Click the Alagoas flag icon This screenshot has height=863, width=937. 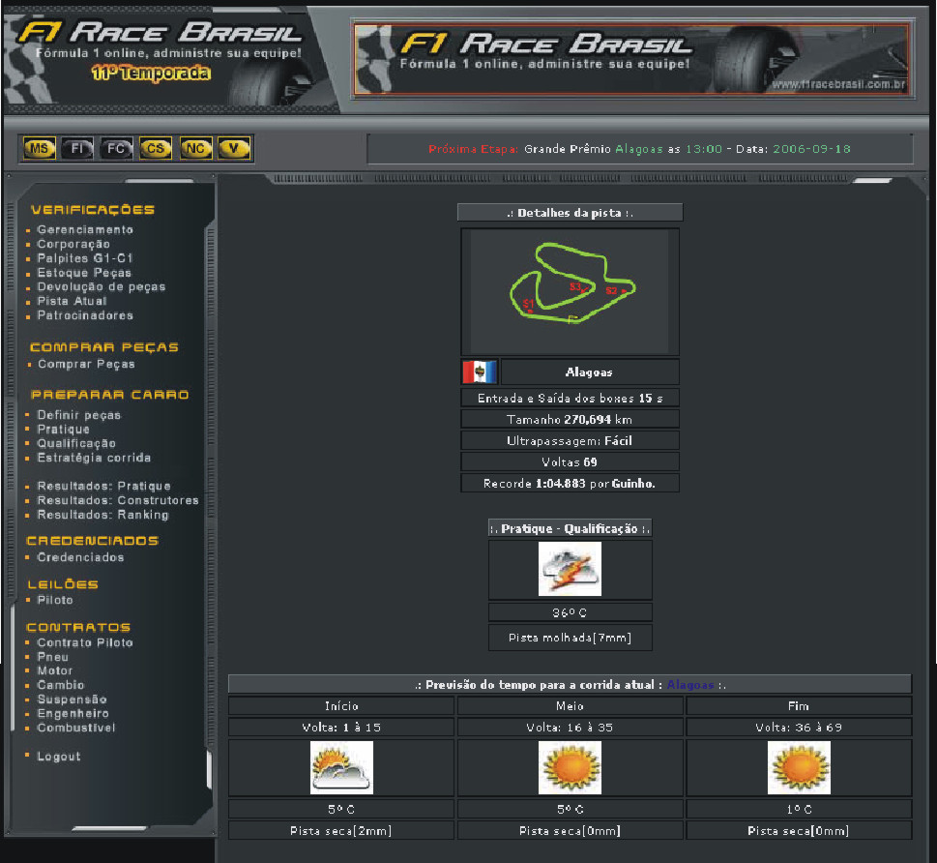click(x=480, y=372)
